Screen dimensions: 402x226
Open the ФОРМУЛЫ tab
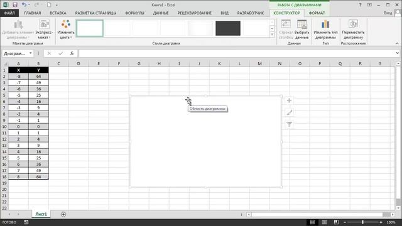click(134, 13)
